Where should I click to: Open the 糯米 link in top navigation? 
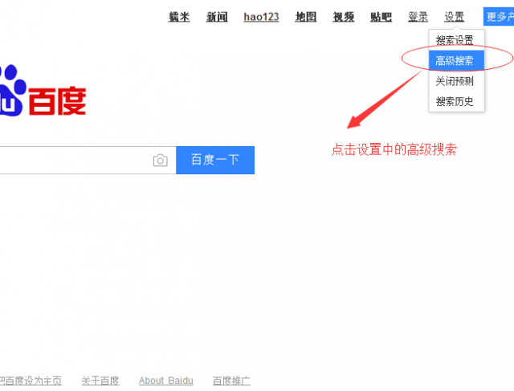(x=179, y=17)
